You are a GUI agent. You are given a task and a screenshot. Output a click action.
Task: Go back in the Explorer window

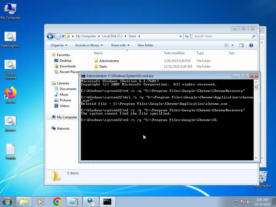pos(50,36)
